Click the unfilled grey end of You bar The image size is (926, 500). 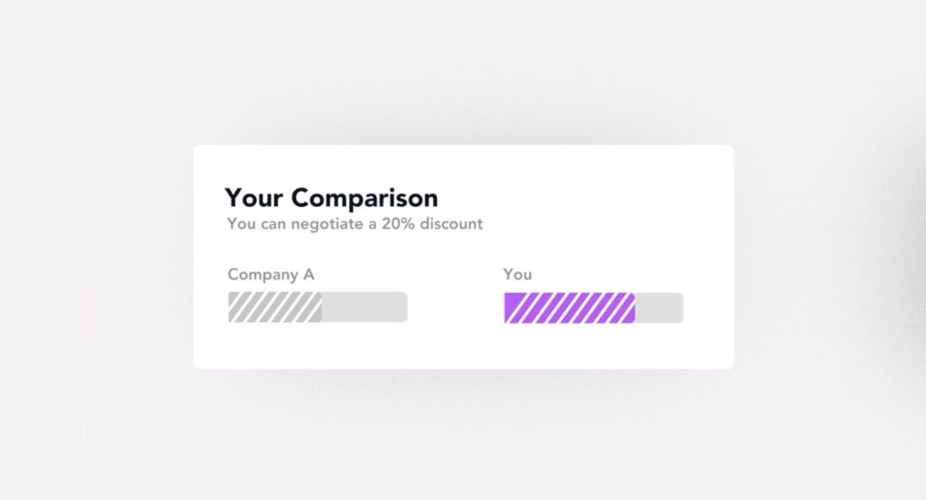pos(659,308)
